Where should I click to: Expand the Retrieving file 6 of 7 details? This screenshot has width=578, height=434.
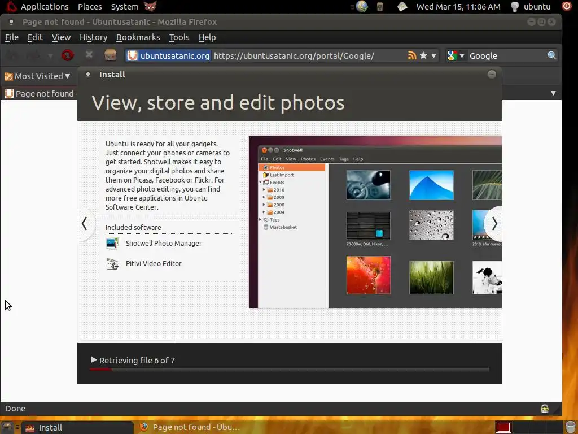coord(94,360)
